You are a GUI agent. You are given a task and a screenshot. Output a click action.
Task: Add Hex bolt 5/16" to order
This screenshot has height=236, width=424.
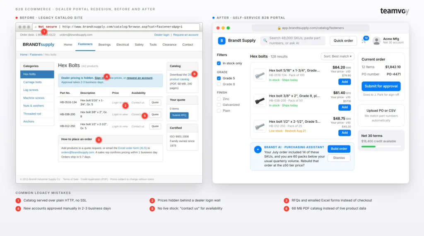click(x=344, y=82)
